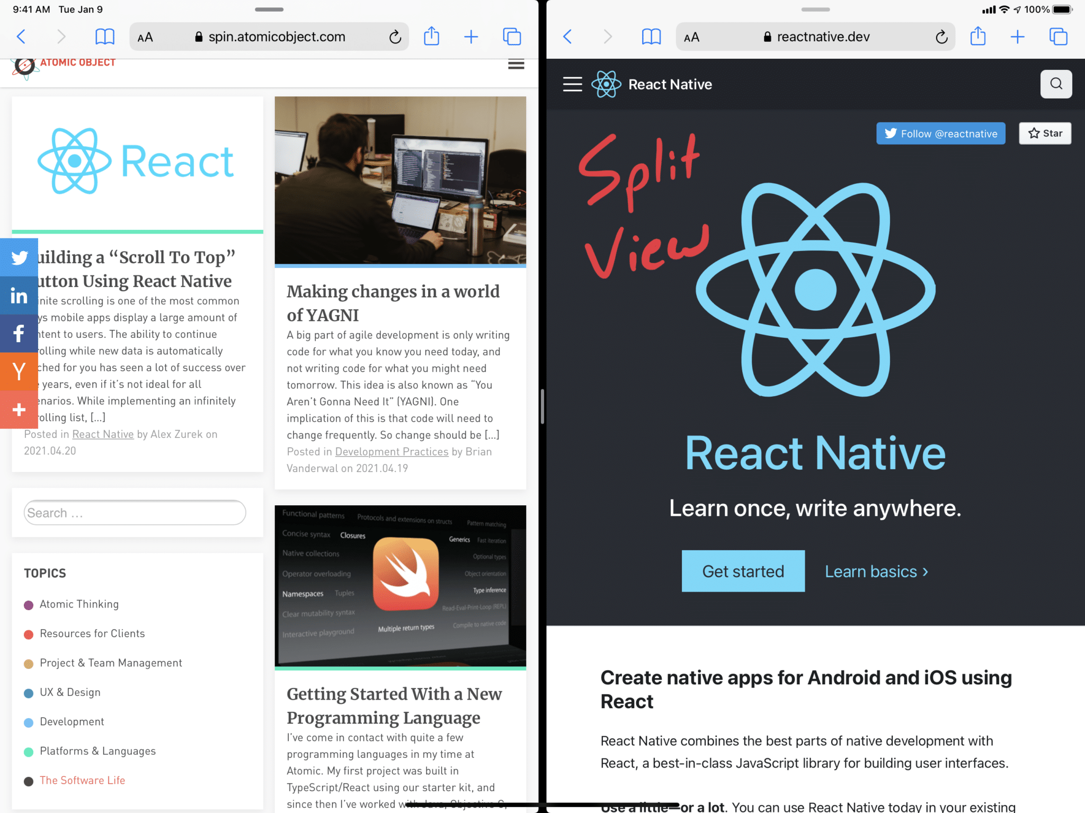This screenshot has height=813, width=1085.
Task: Share article on Twitter sidebar button
Action: click(x=19, y=257)
